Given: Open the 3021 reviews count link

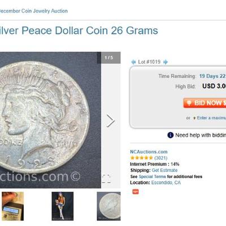Looking at the screenshot, I should 161,158.
